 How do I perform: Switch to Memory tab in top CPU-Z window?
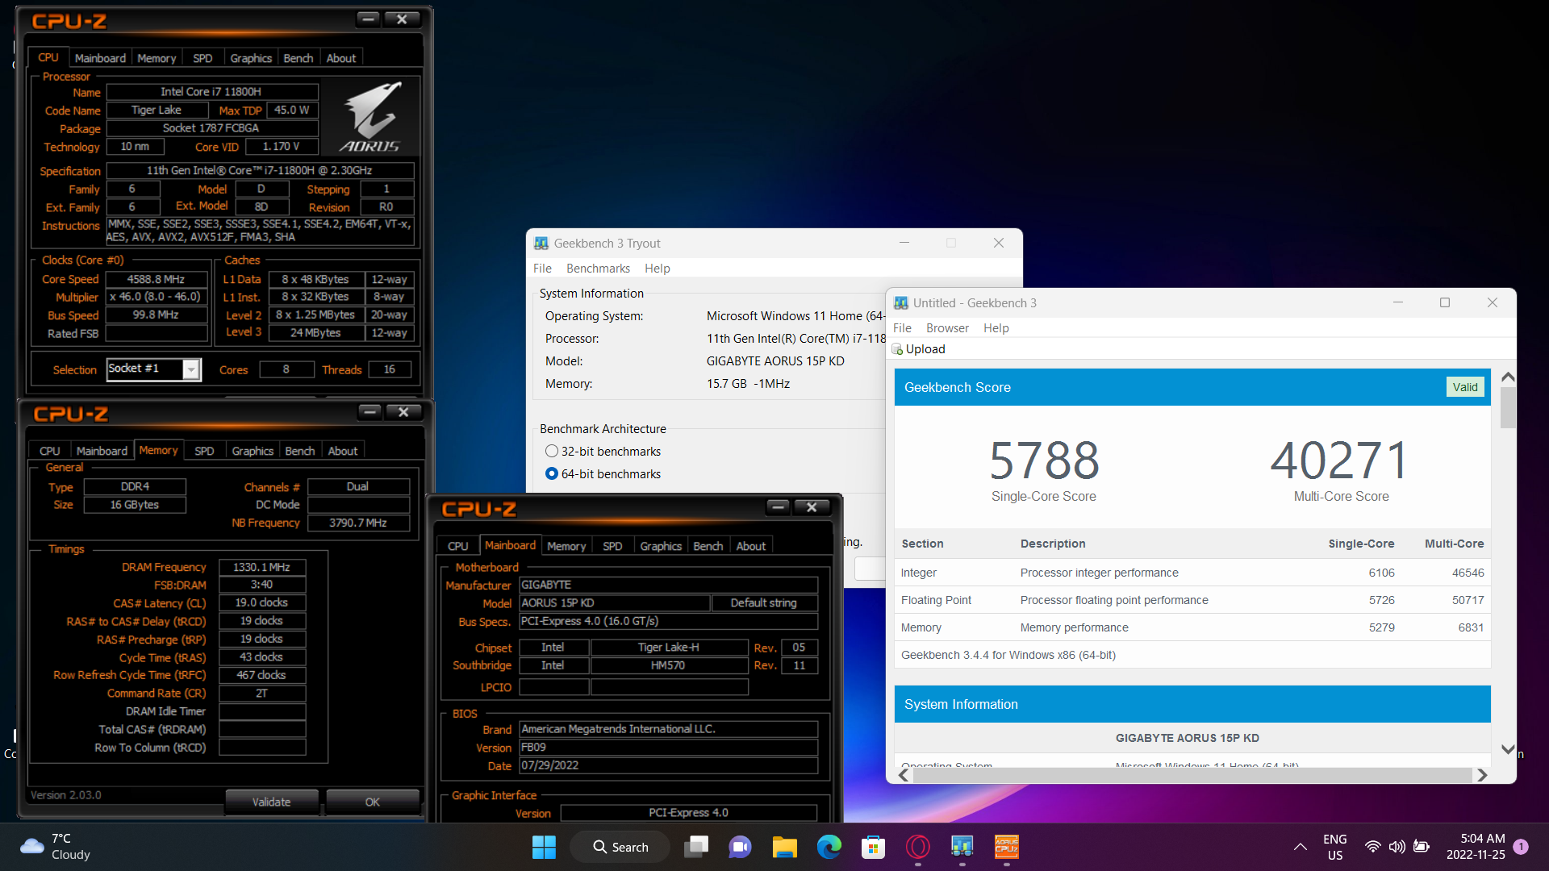click(x=157, y=58)
